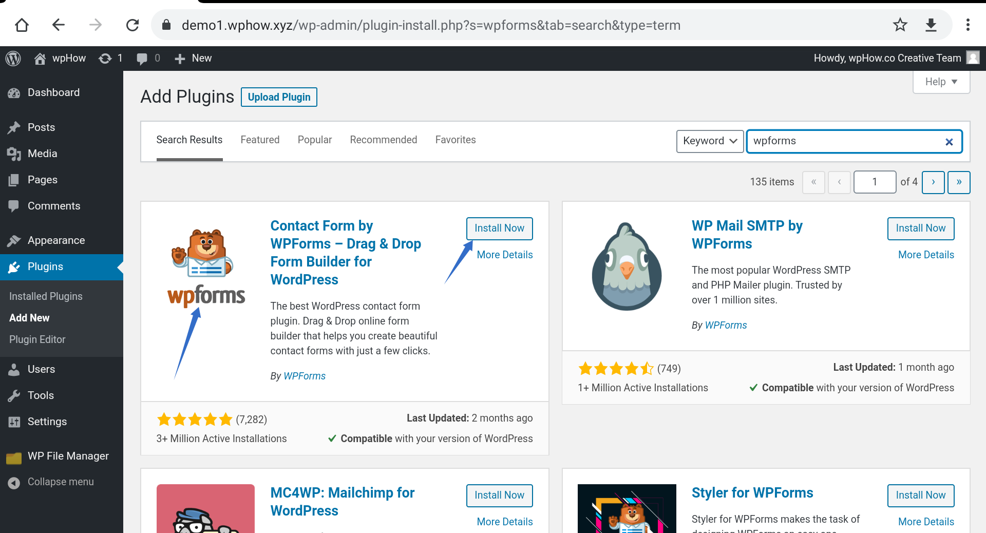Screen dimensions: 986x533
Task: Open browser three-dot menu
Action: tap(968, 25)
